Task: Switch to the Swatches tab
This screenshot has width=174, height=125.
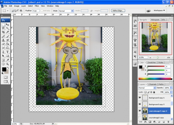Action: click(152, 62)
